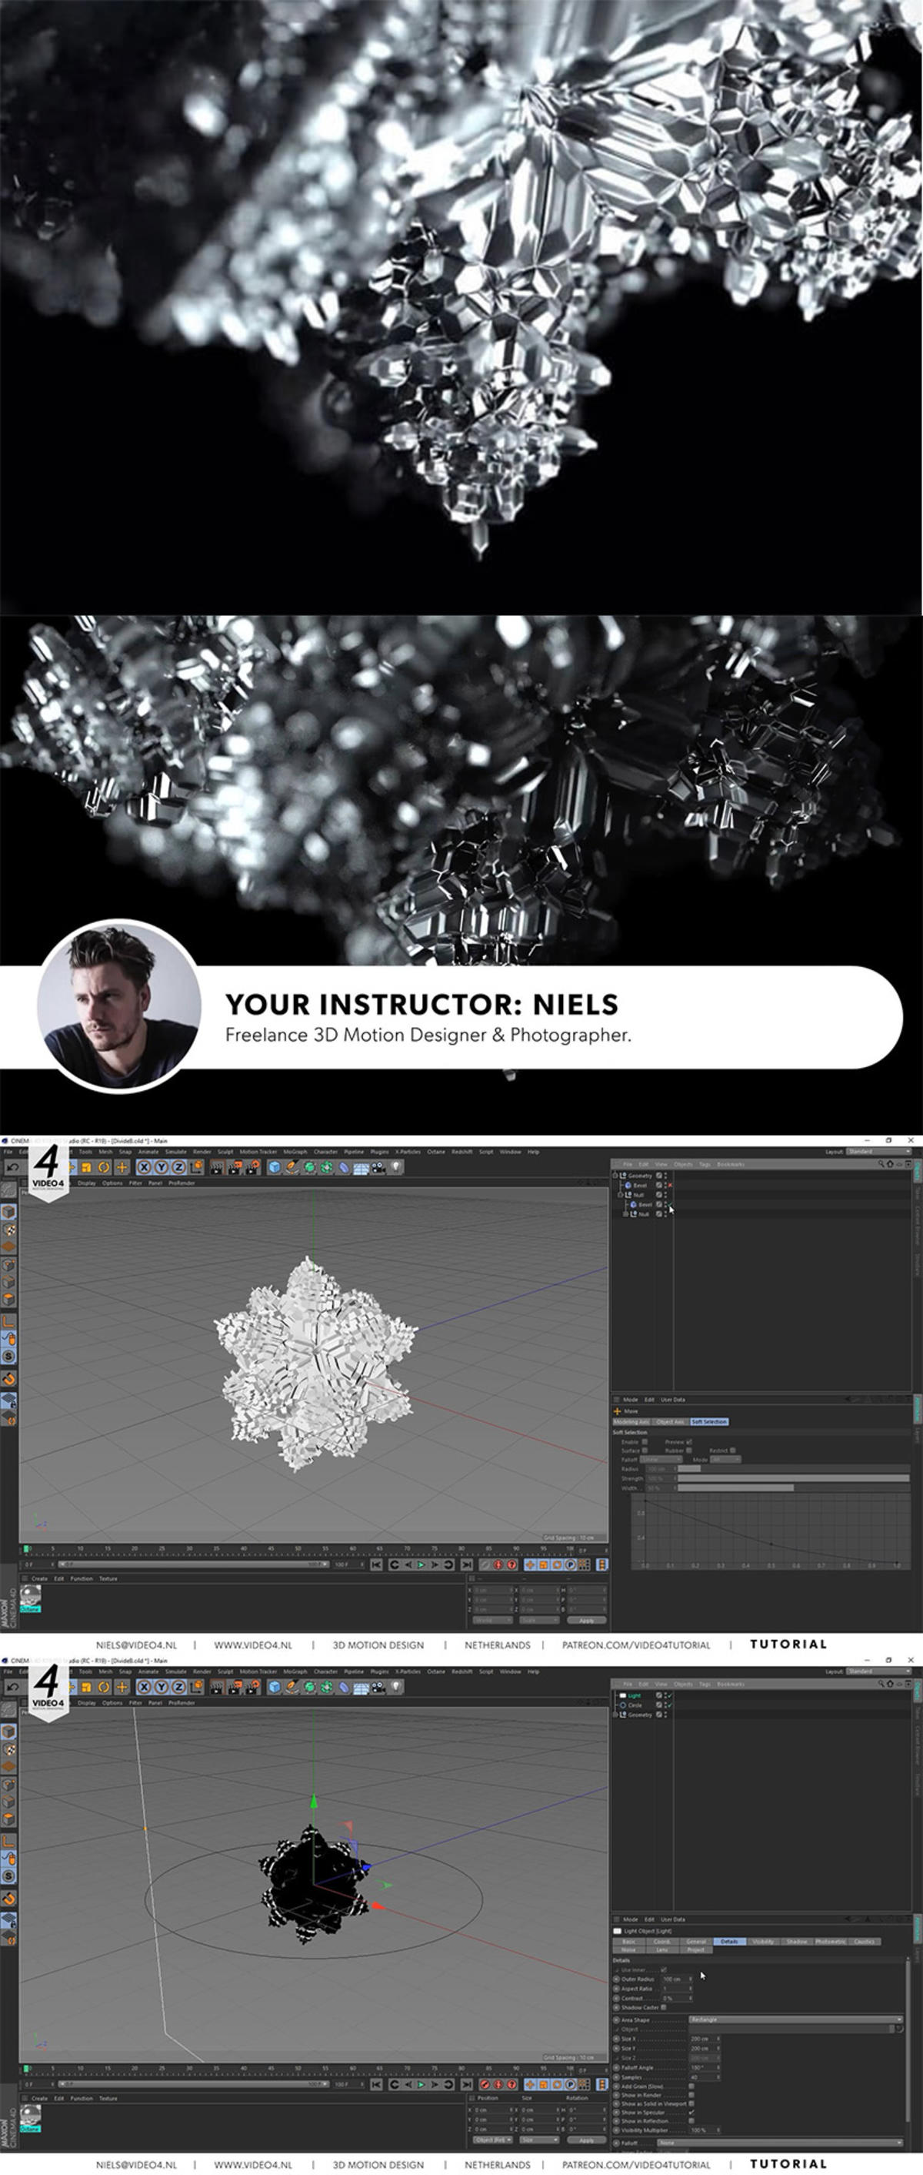Select Light object in lower Object Manager
This screenshot has height=2175, width=923.
(635, 1695)
